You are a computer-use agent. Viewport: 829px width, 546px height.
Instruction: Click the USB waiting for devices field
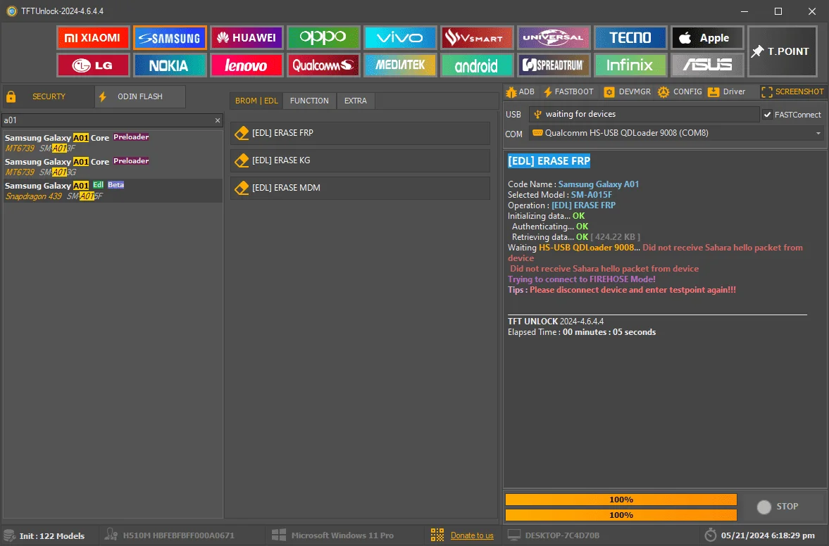tap(644, 114)
